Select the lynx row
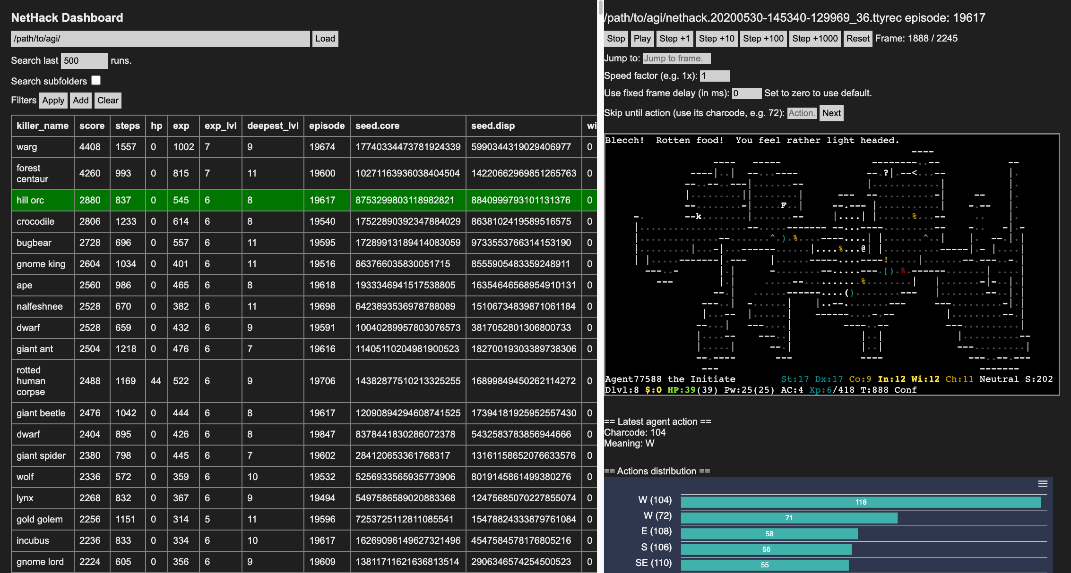Image resolution: width=1071 pixels, height=573 pixels. tap(304, 498)
